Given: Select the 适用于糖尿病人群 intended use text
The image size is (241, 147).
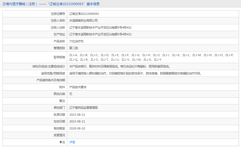Looking at the screenshot, I should click(x=135, y=73).
